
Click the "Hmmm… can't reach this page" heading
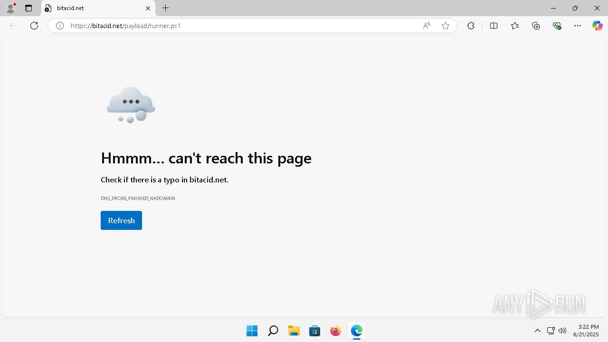(x=206, y=158)
